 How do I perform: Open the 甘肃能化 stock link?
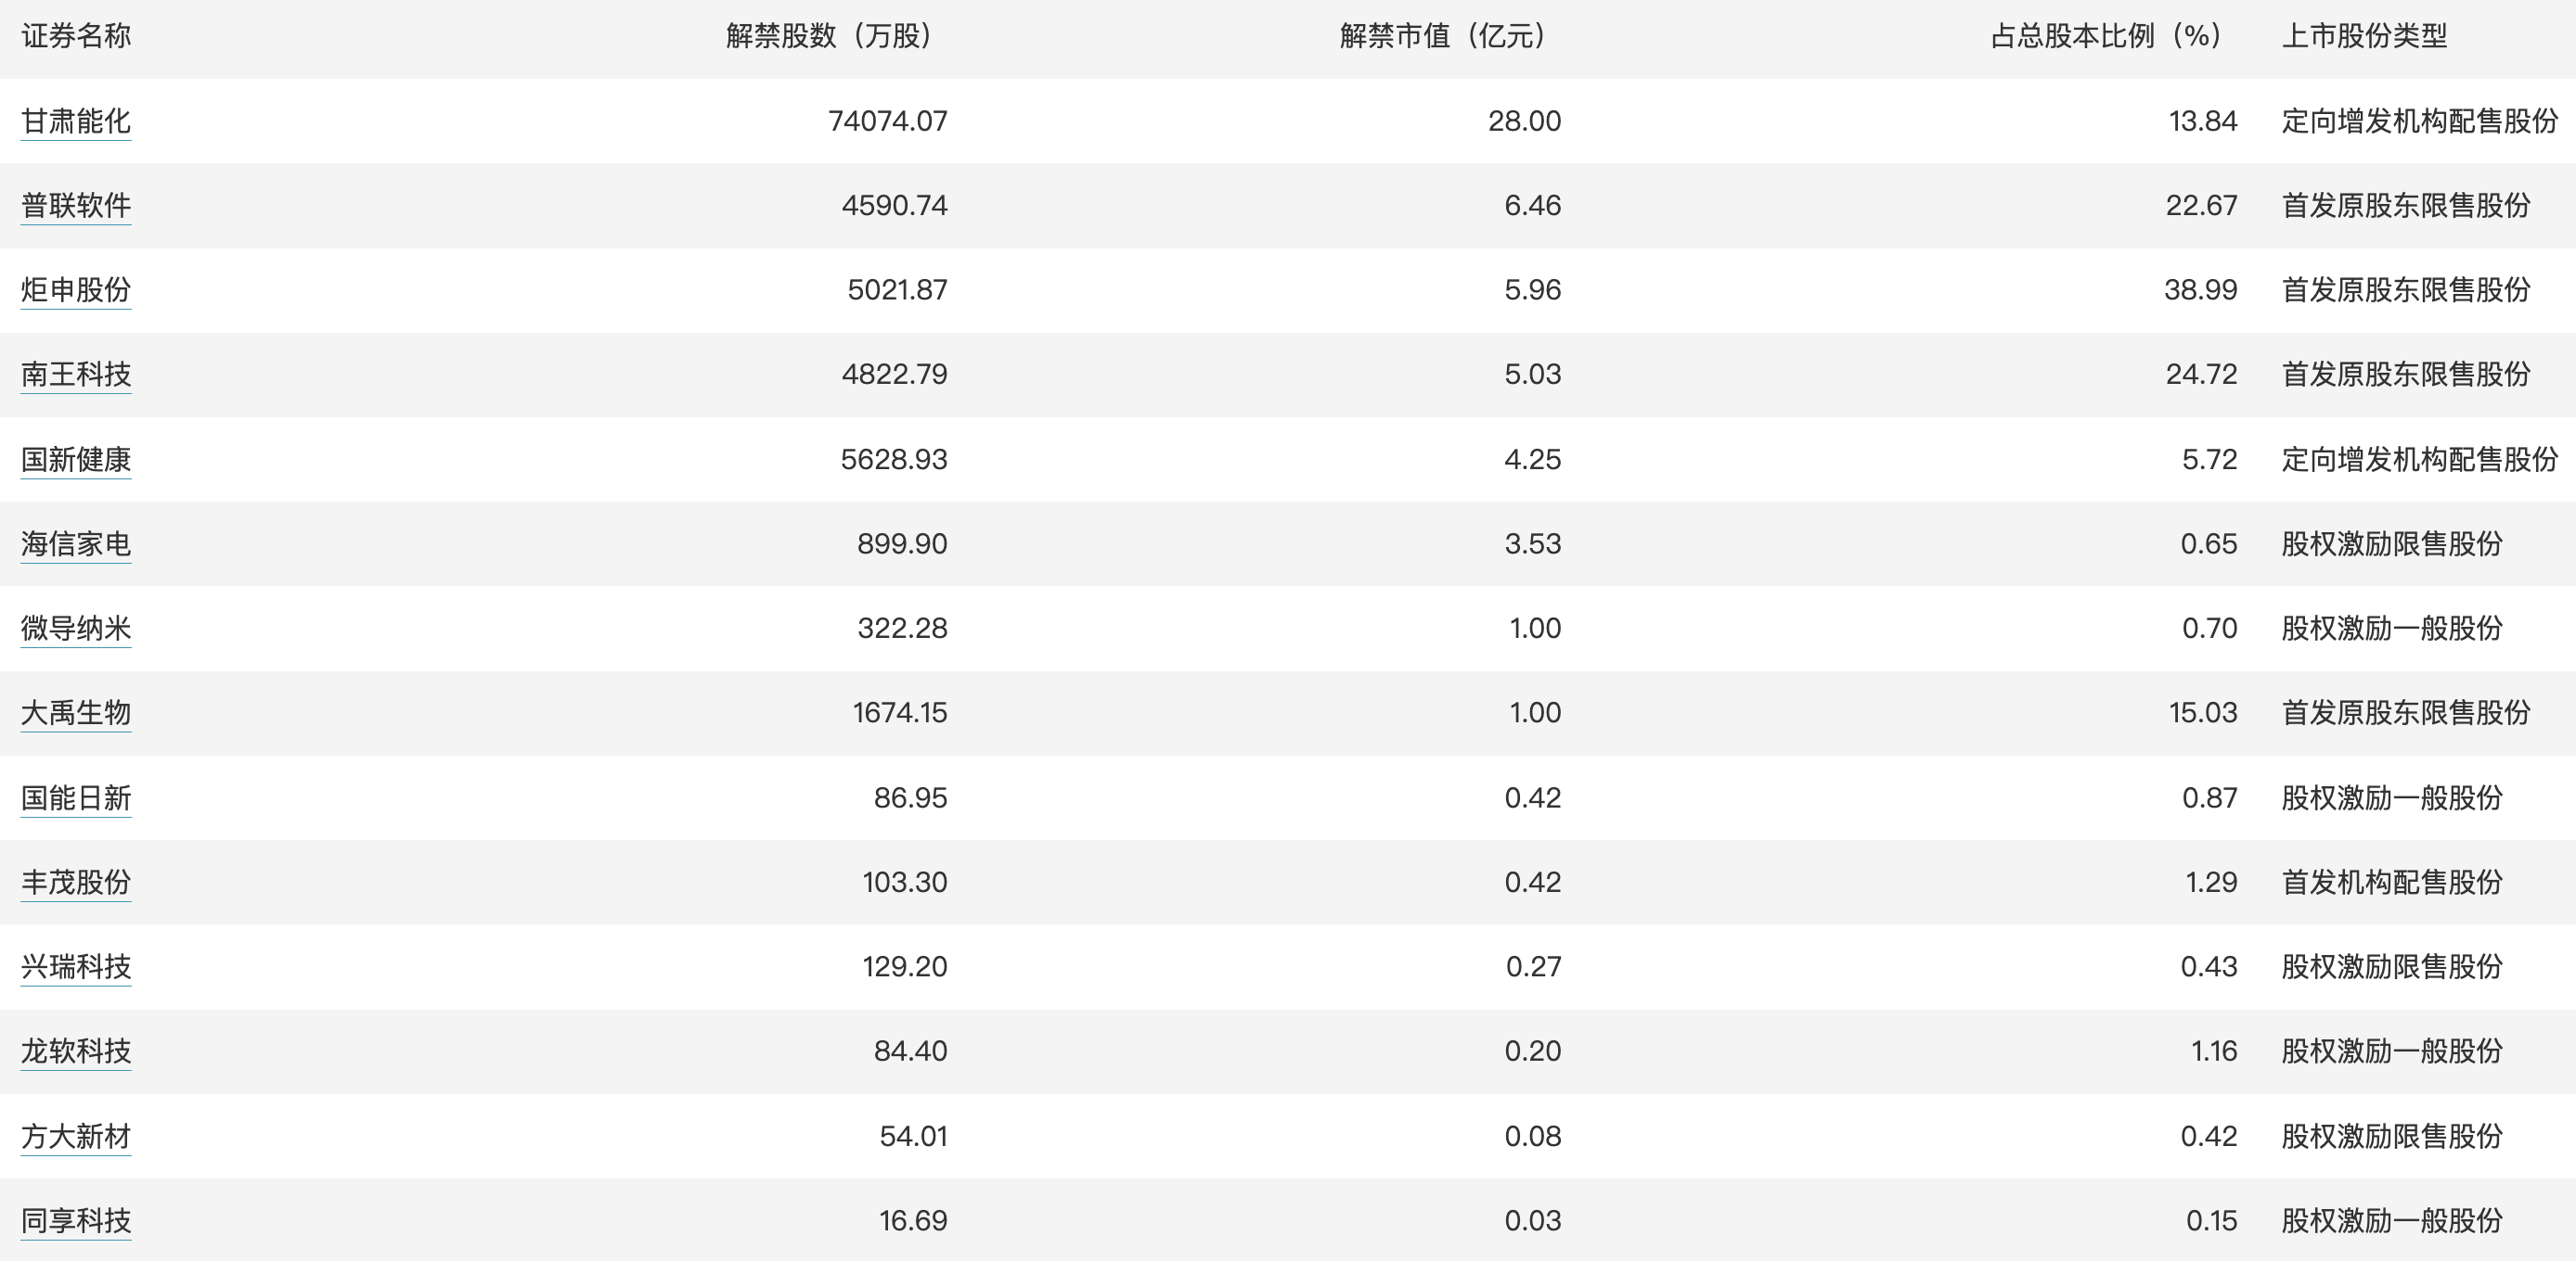[76, 121]
